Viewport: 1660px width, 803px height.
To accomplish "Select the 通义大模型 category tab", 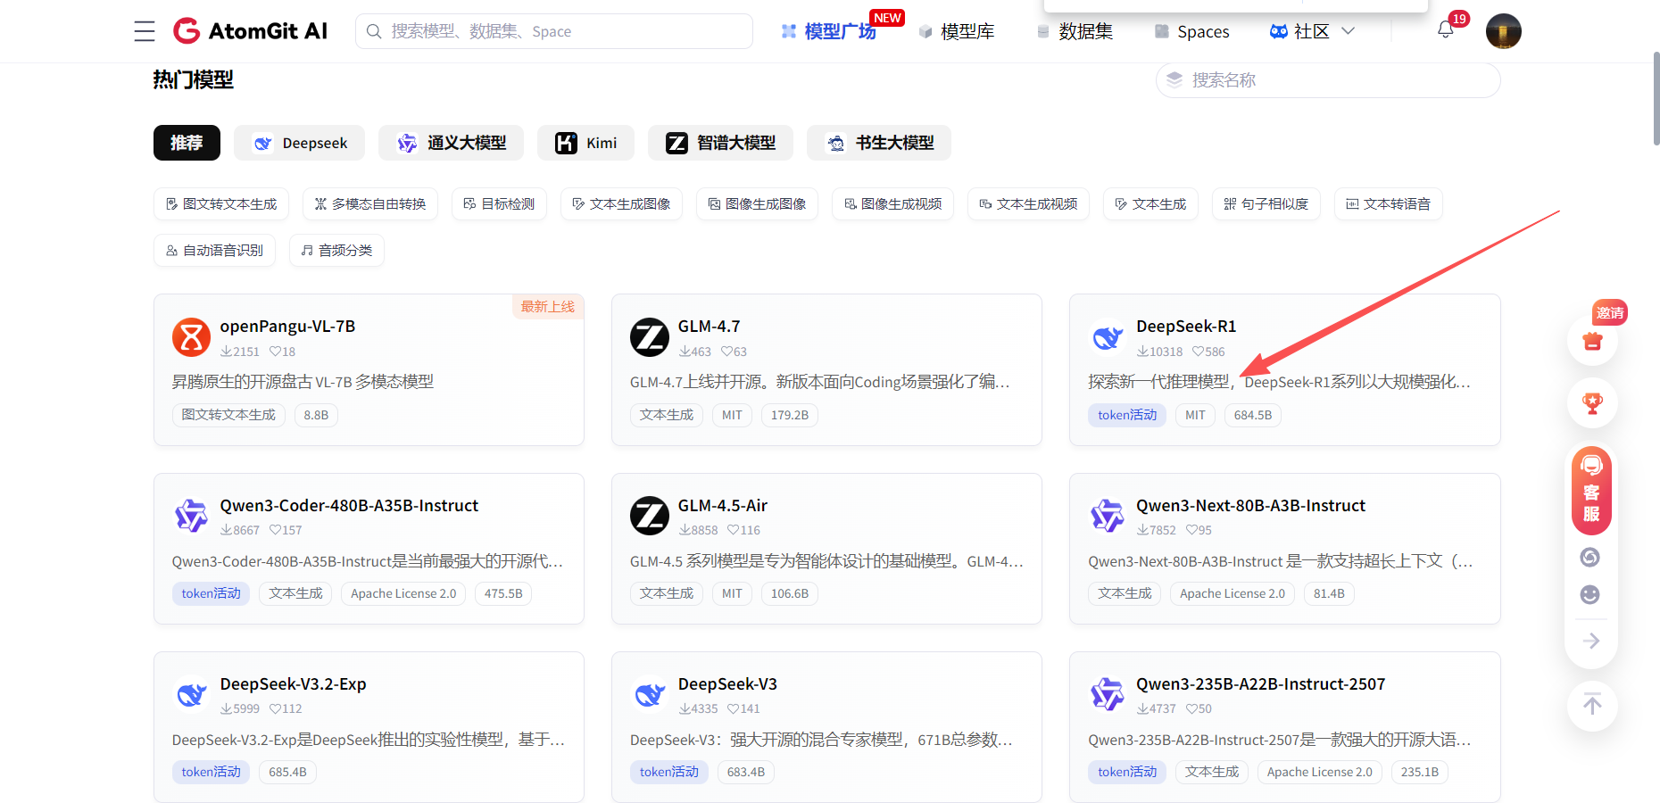I will [x=451, y=143].
